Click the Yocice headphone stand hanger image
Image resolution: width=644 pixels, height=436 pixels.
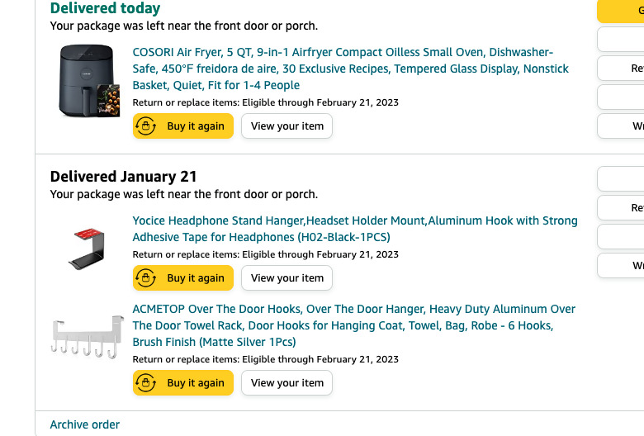click(x=87, y=249)
